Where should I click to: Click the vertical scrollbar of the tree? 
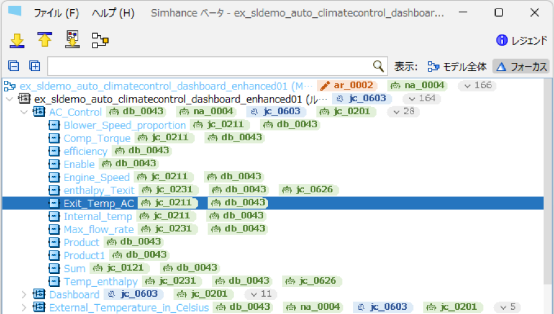548,182
